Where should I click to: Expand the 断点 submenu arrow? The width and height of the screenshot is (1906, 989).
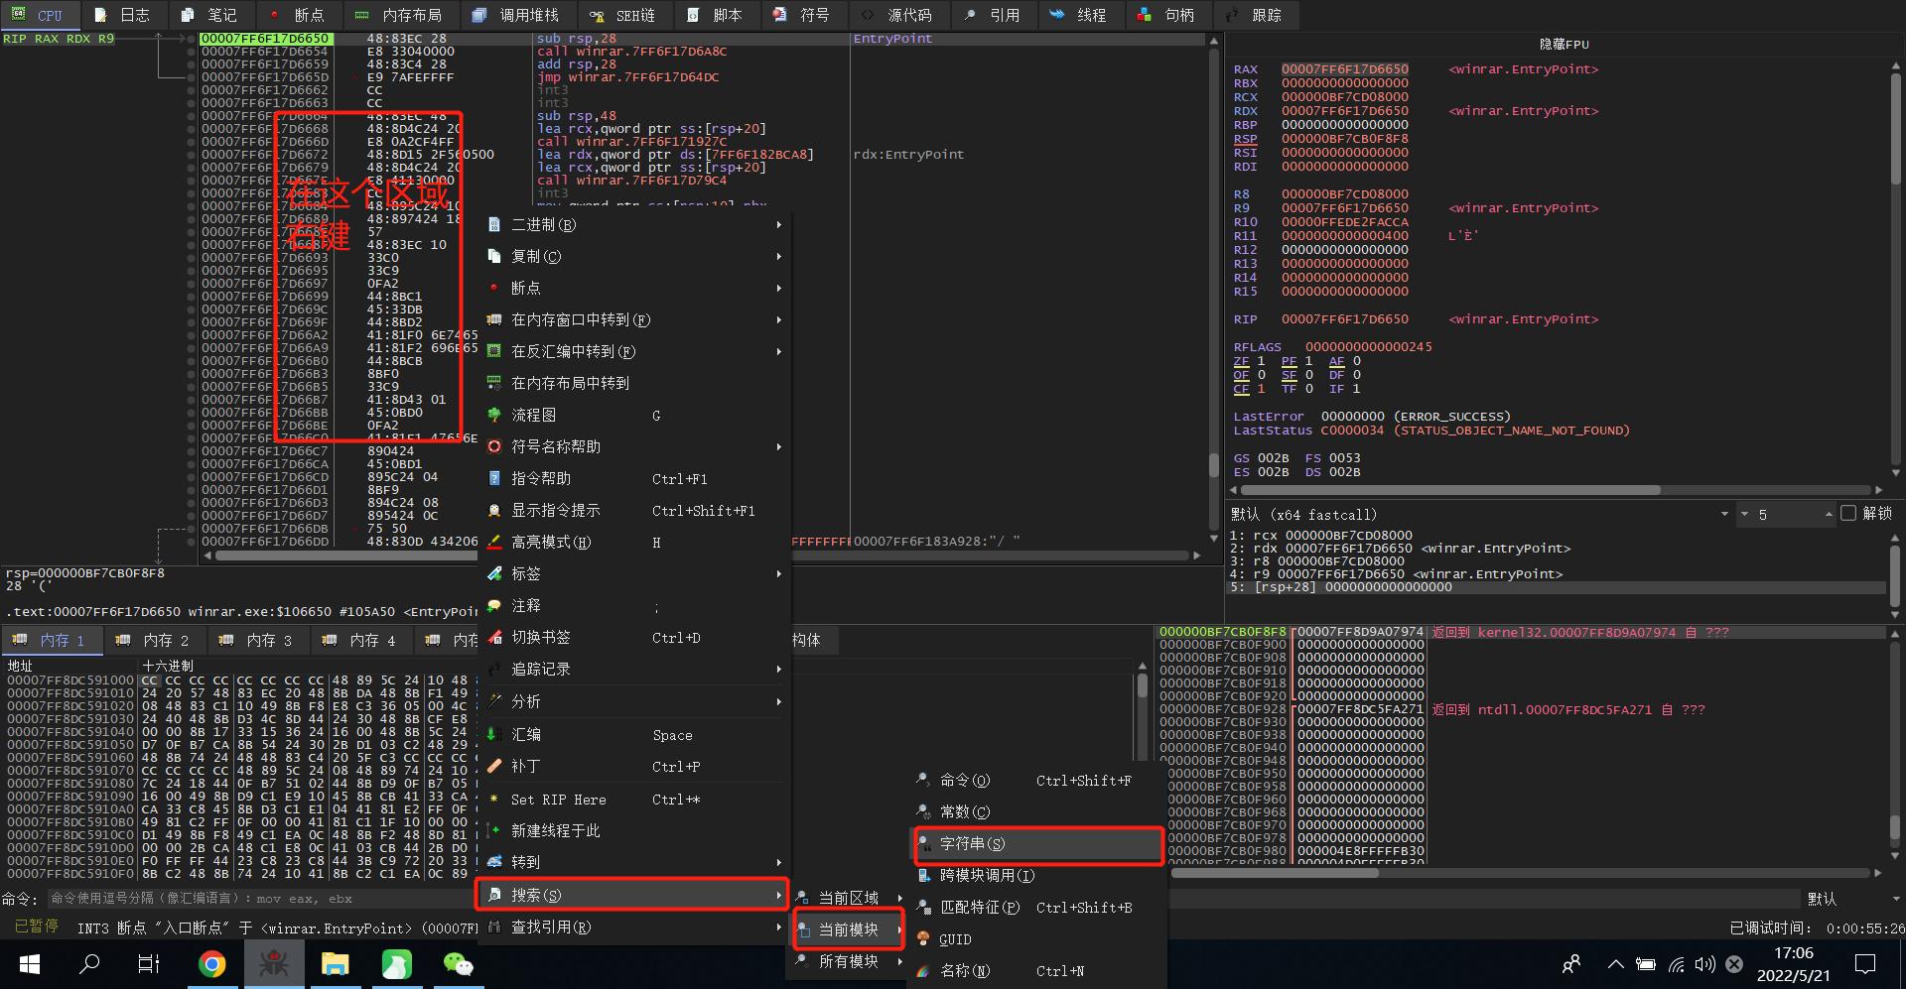pyautogui.click(x=778, y=288)
